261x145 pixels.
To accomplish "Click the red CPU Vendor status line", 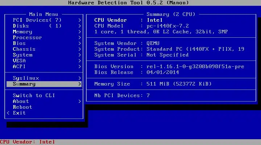I will (x=28, y=142).
